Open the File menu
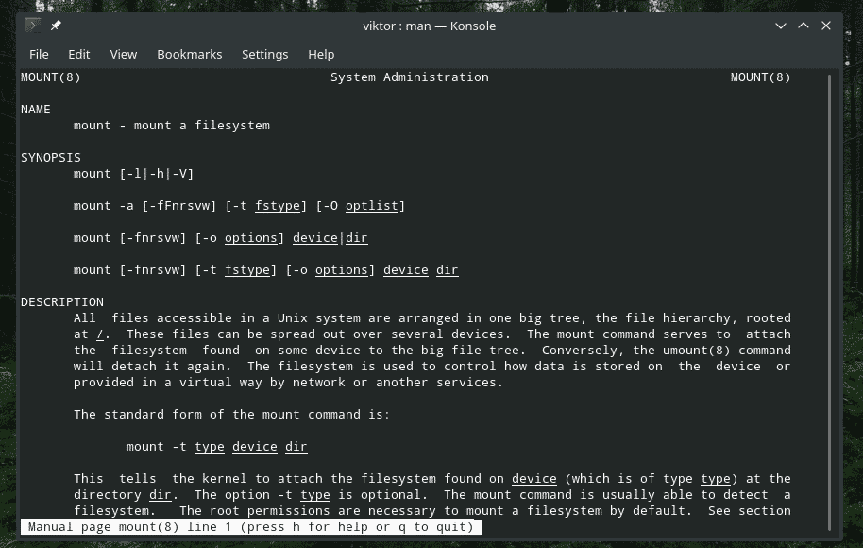This screenshot has width=863, height=548. pyautogui.click(x=39, y=54)
